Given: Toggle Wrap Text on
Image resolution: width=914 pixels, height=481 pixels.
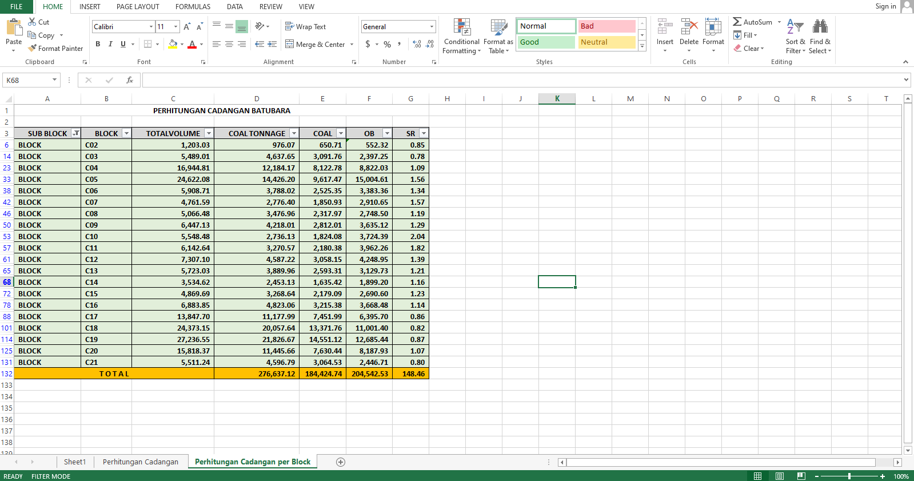Looking at the screenshot, I should pos(305,27).
